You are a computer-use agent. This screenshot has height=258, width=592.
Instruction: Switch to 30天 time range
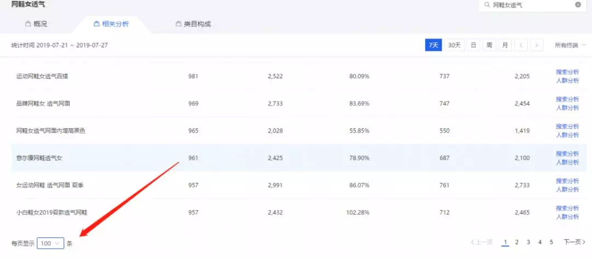pyautogui.click(x=454, y=45)
